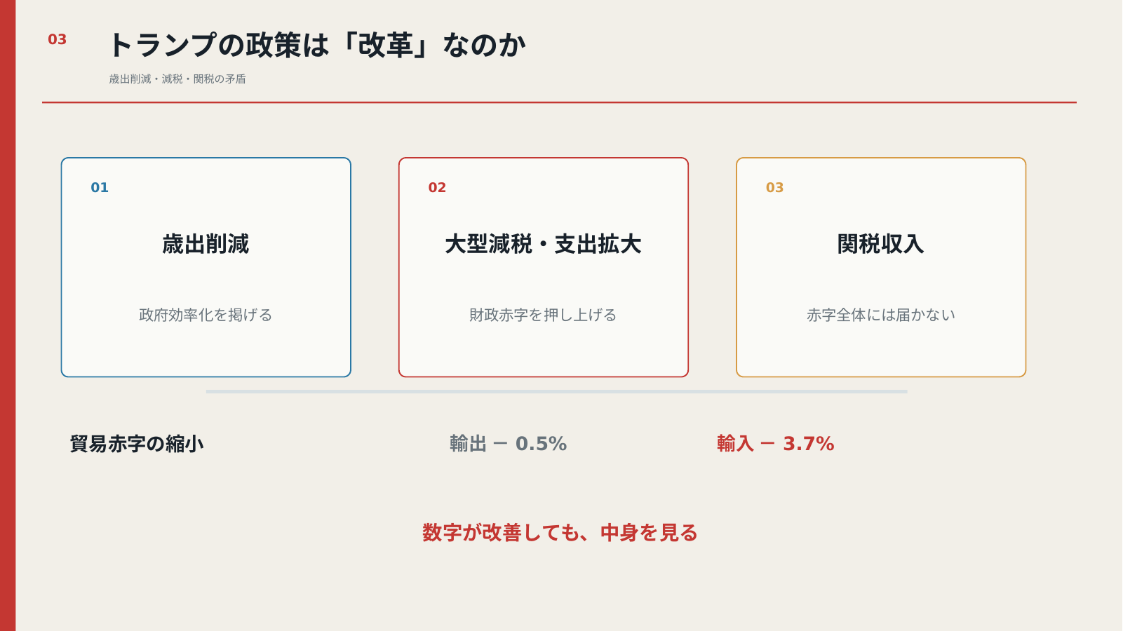This screenshot has width=1123, height=631.
Task: Select the orange-bordered 関税収入 card
Action: point(881,267)
